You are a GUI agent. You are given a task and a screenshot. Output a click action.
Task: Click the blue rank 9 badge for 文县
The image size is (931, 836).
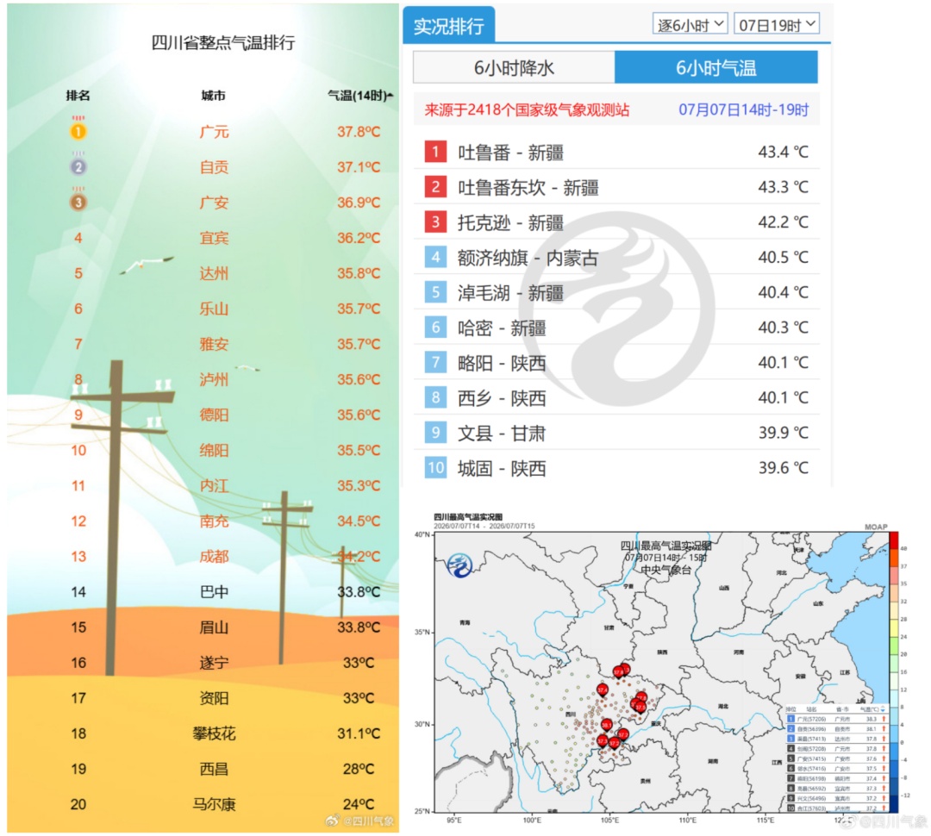coord(435,432)
